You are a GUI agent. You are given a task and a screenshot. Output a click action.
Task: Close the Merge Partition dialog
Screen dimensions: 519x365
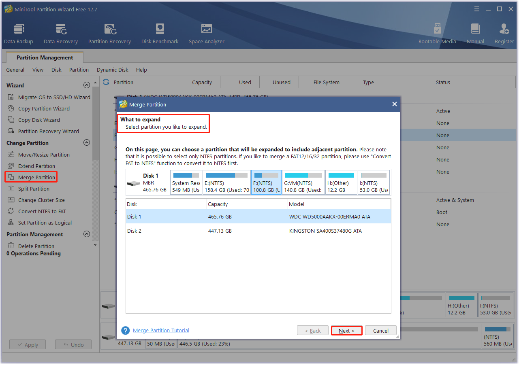pos(395,104)
